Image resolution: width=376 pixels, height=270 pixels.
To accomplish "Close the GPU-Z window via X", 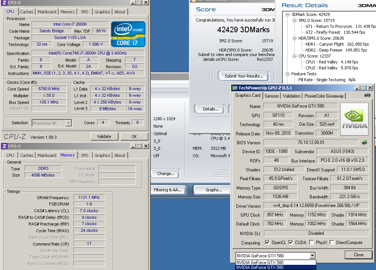I will point(370,88).
